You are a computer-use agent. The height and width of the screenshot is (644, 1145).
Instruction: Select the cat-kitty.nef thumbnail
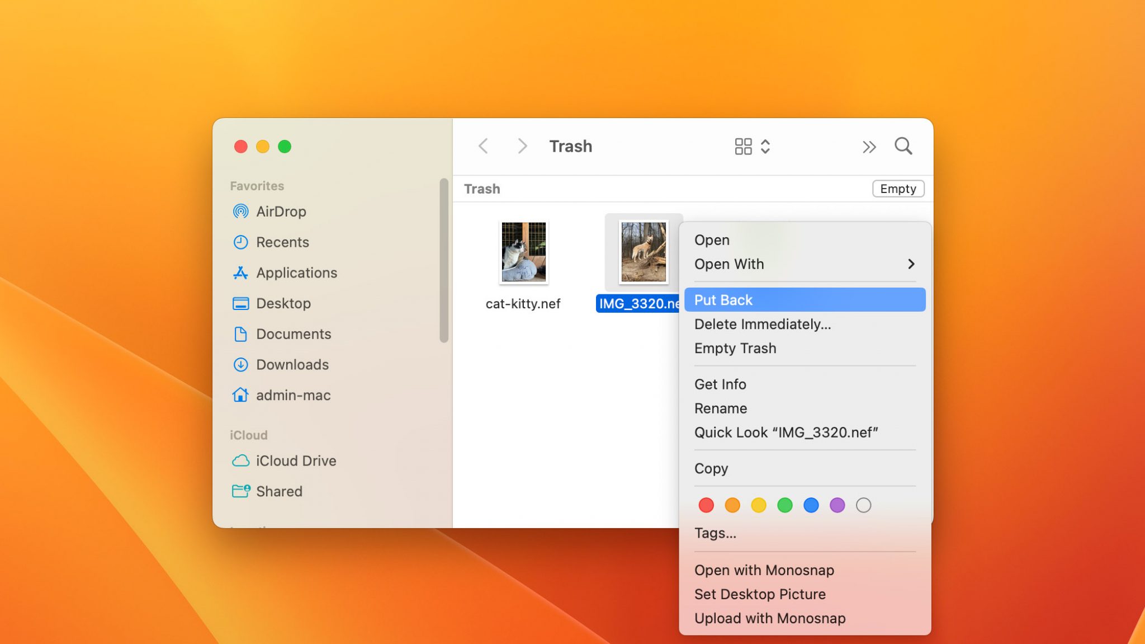523,252
